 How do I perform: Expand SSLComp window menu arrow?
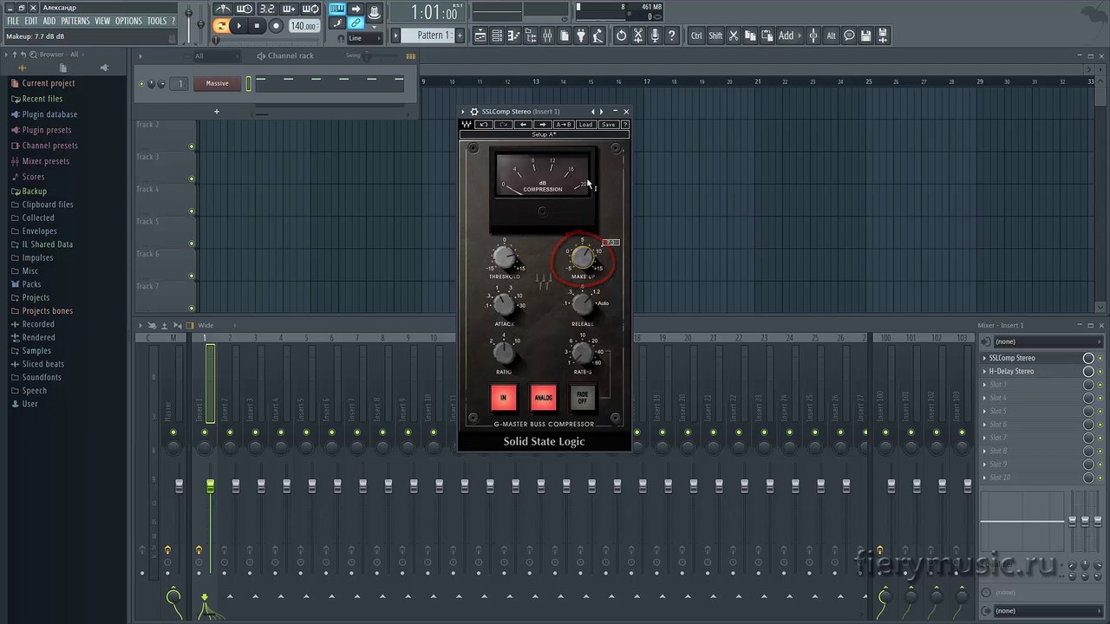[463, 112]
